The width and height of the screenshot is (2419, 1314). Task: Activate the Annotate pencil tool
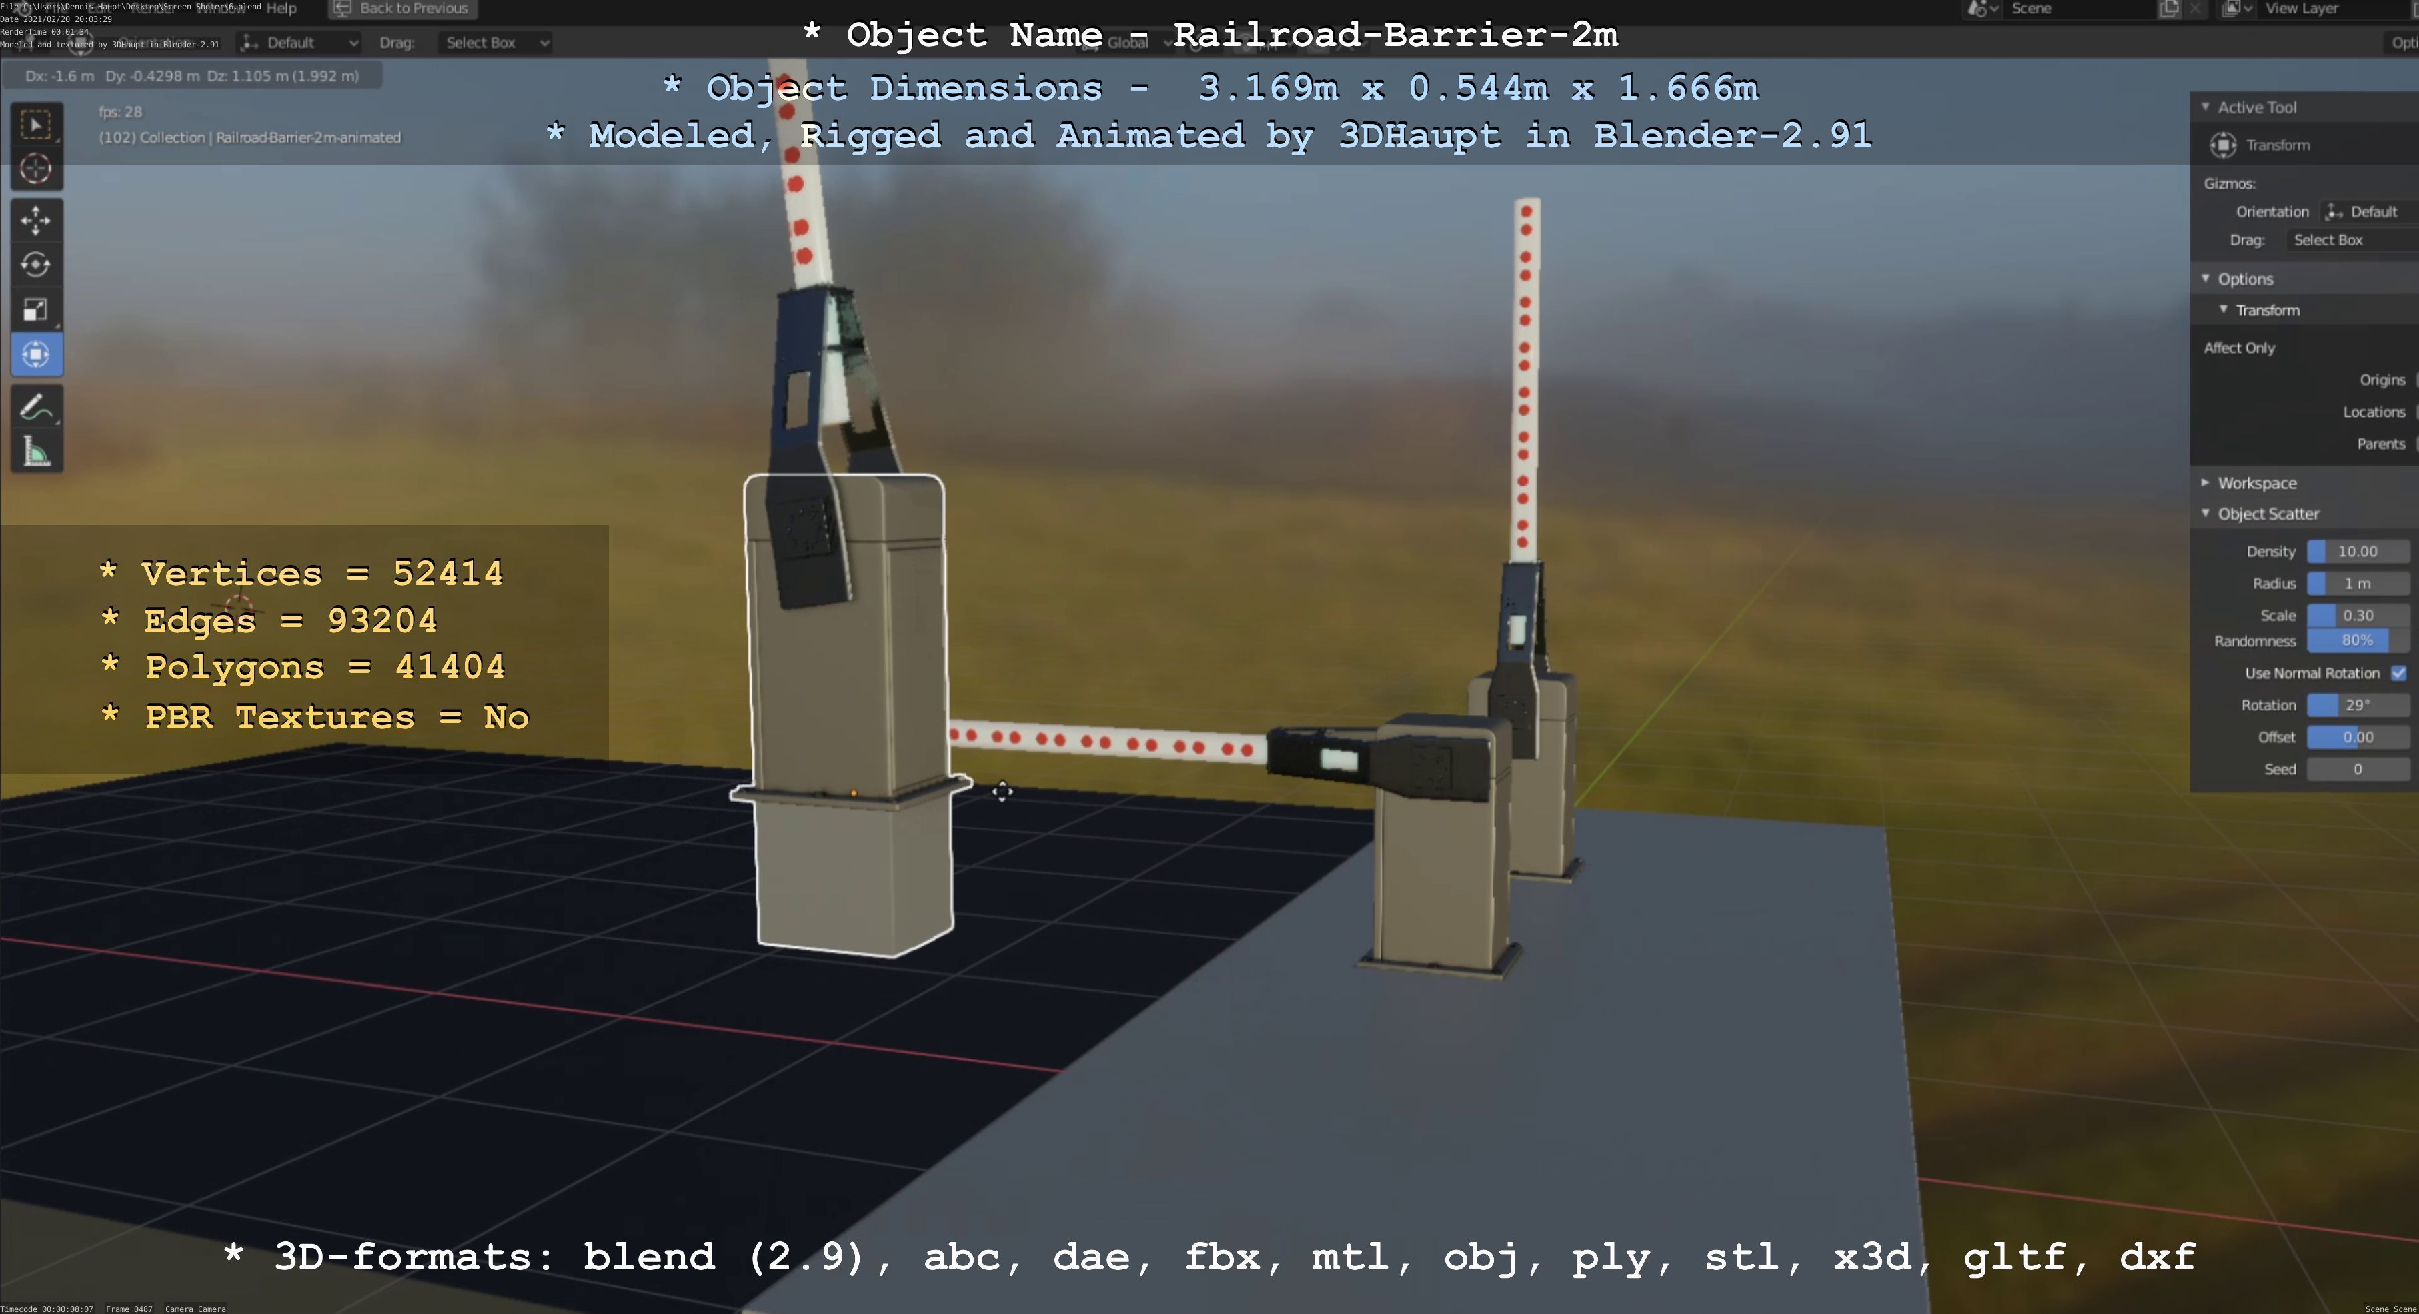pos(36,407)
